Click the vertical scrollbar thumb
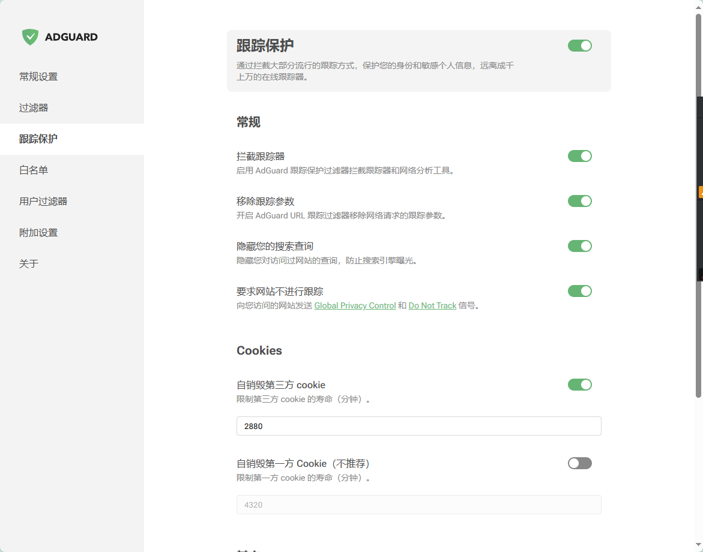Screen dimensions: 703x552 coord(698,205)
